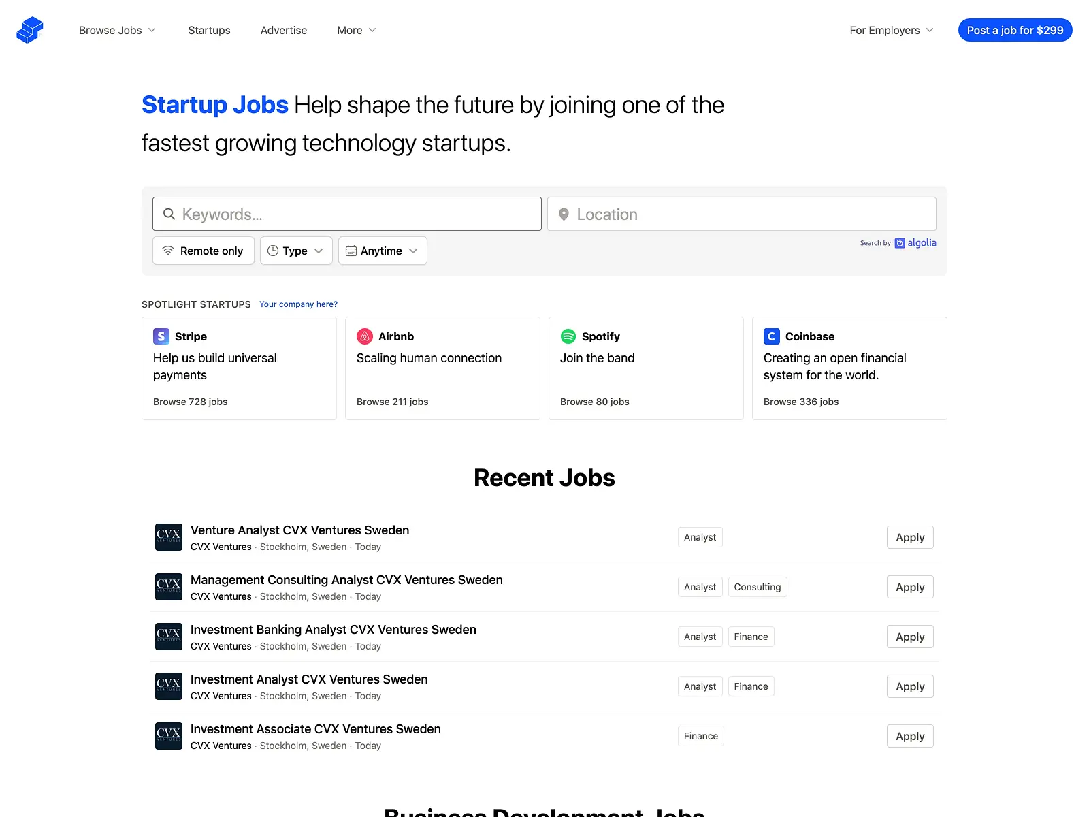Click CVX logo beside Investment Associate job
This screenshot has height=817, width=1089.
point(169,736)
